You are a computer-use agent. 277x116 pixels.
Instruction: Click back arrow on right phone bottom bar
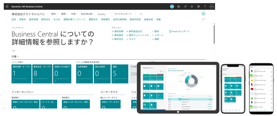pos(258,110)
